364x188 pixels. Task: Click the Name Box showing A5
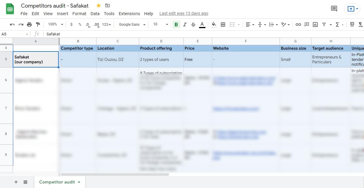(x=15, y=34)
